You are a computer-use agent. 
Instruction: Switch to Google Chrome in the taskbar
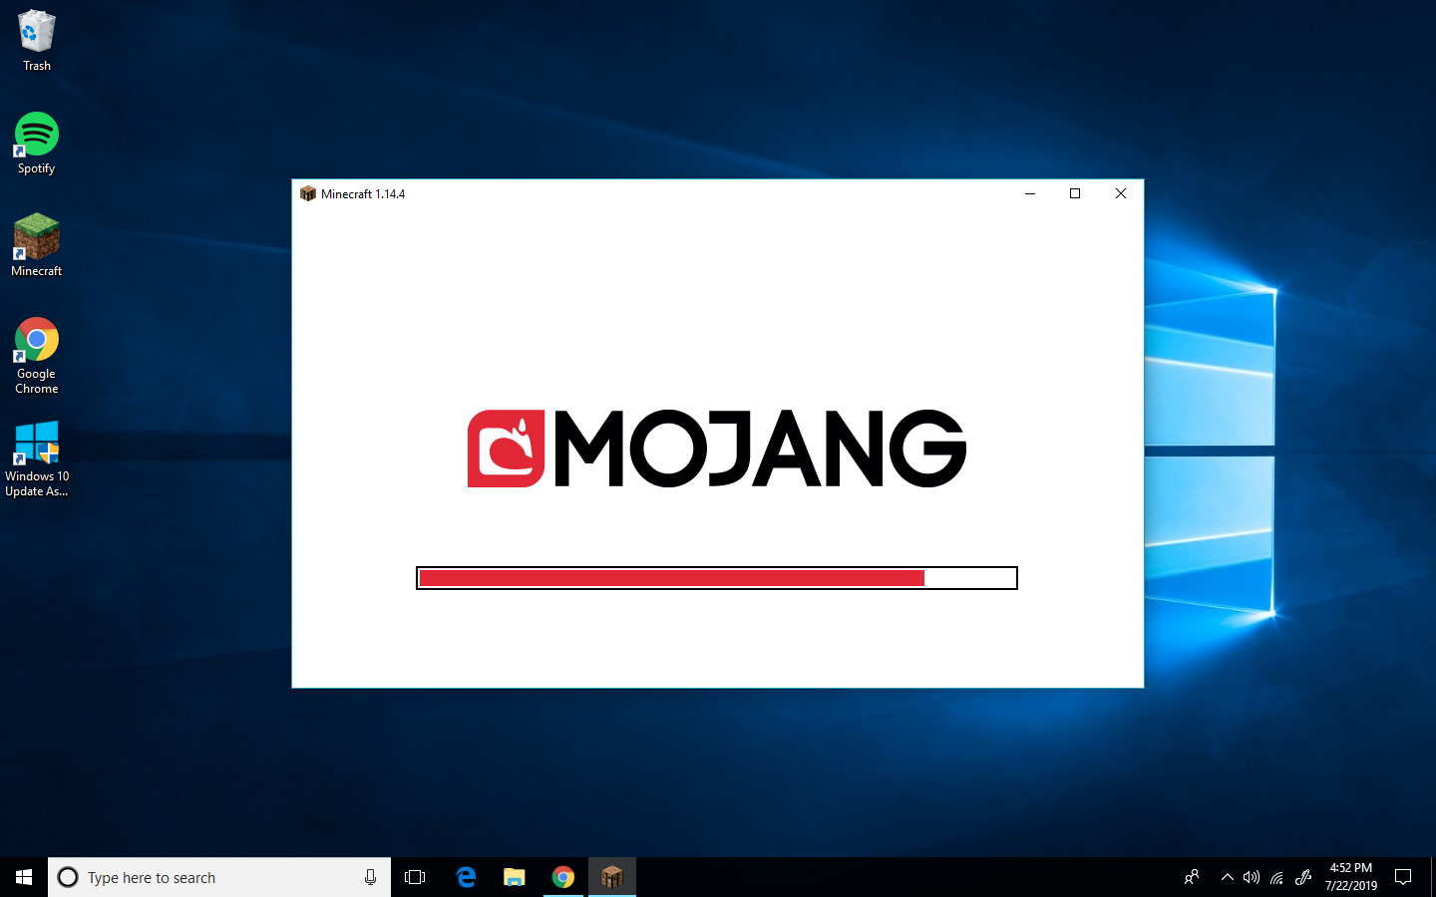(x=563, y=877)
